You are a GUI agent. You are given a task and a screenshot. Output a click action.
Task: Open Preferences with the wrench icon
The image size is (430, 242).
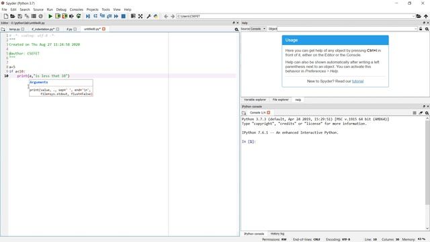pos(148,16)
